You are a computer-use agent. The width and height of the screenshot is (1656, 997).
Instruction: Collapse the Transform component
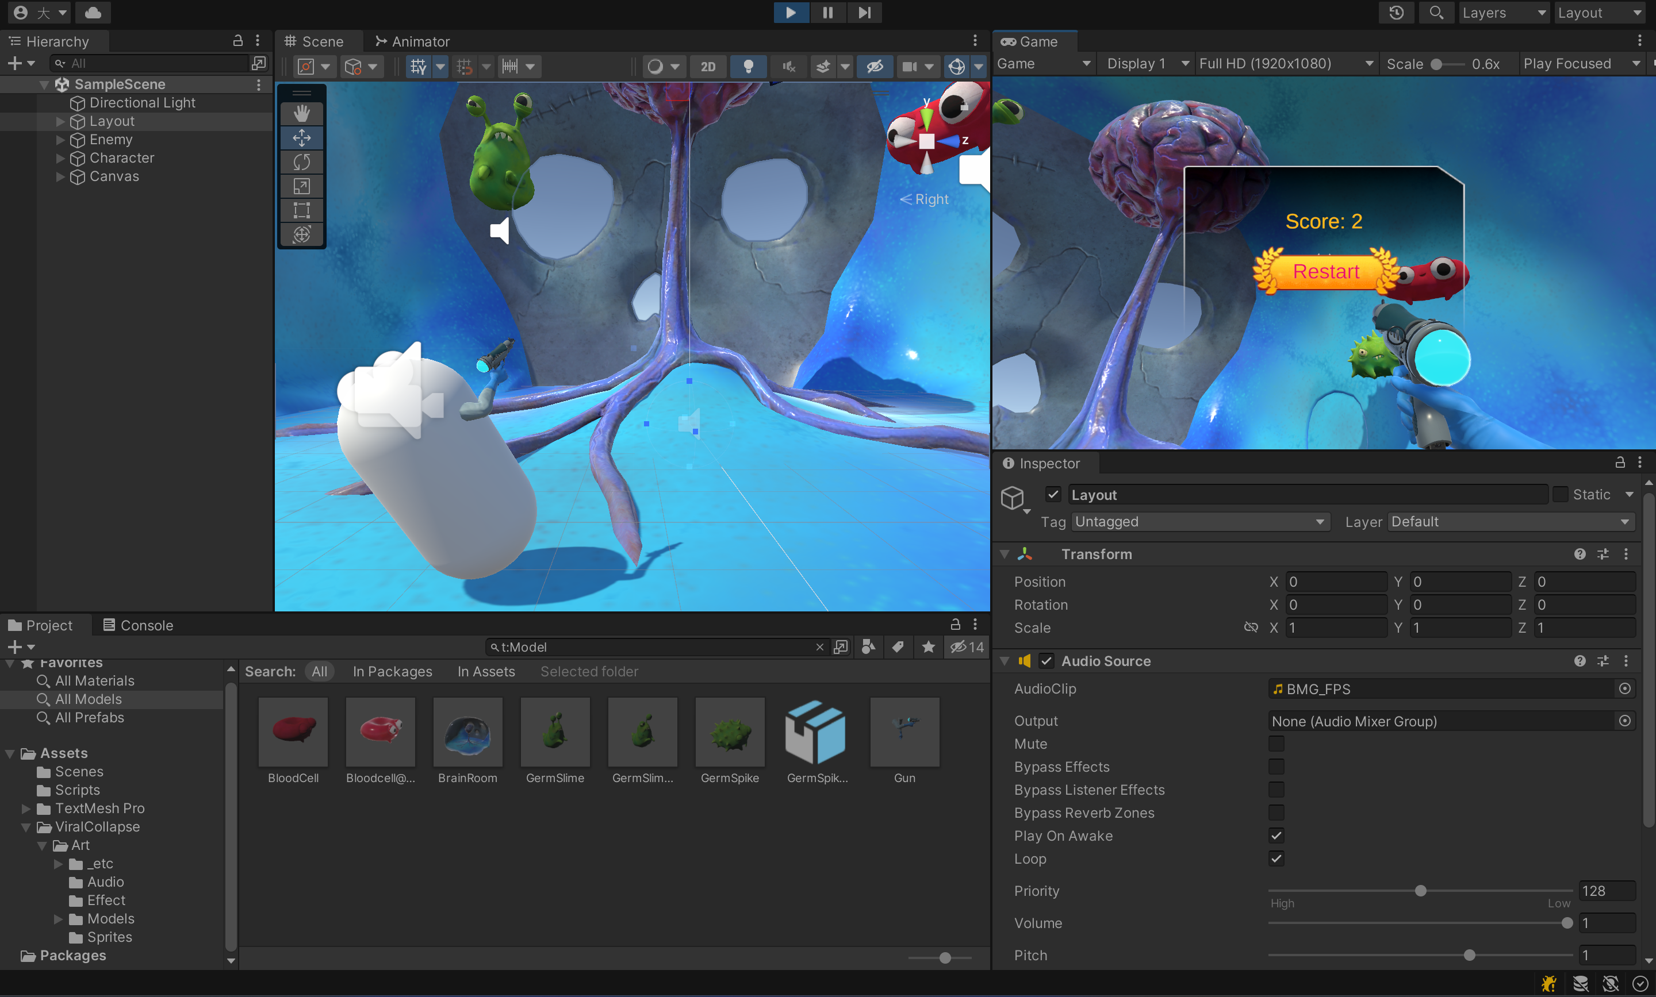click(1005, 553)
